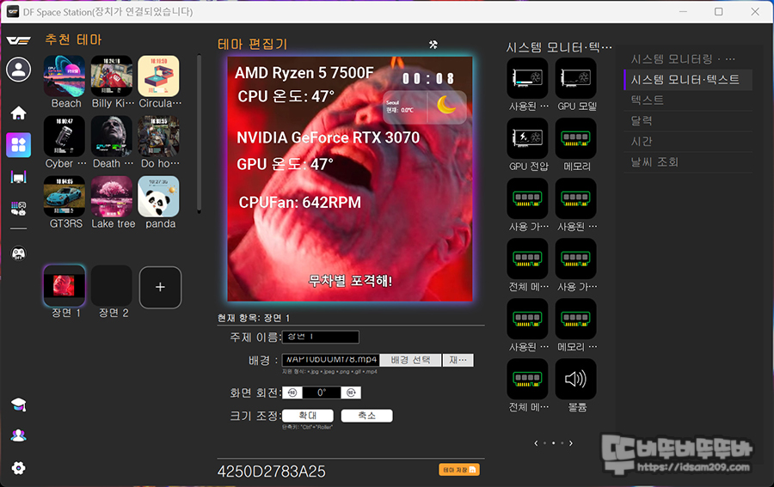Click the gamepad OFF icon in sidebar
Image resolution: width=774 pixels, height=487 pixels.
tap(18, 253)
